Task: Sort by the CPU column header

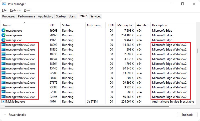Action: [110, 25]
